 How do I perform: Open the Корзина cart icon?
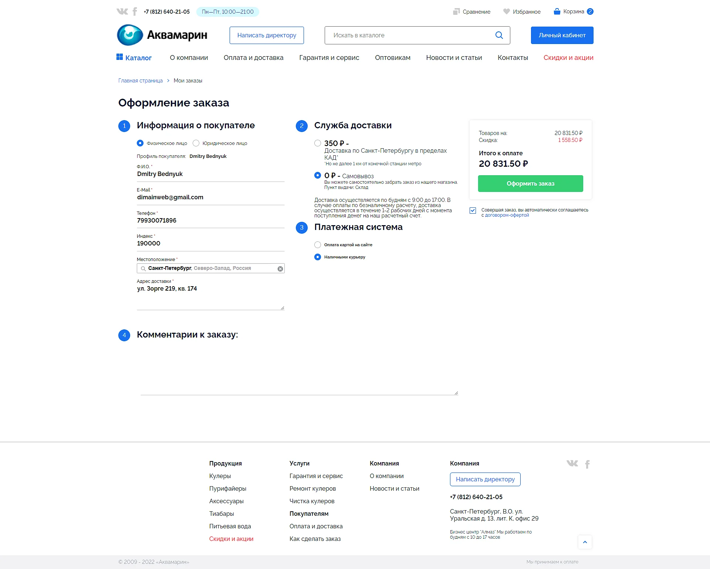557,11
